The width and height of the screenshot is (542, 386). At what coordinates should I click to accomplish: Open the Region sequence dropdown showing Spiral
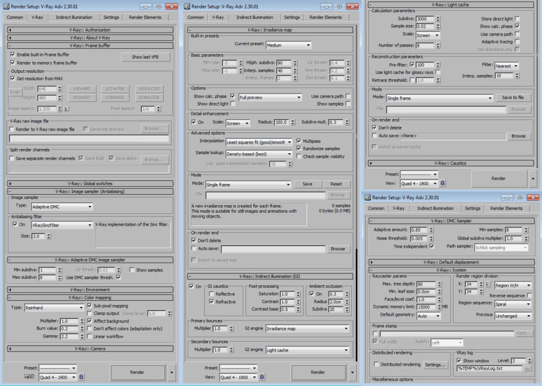pyautogui.click(x=513, y=304)
